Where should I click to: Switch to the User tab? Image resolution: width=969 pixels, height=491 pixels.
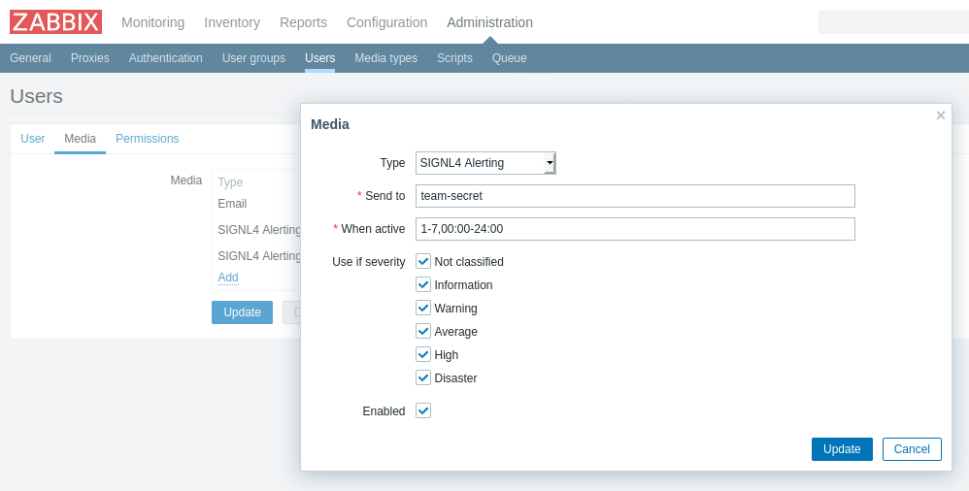point(33,139)
